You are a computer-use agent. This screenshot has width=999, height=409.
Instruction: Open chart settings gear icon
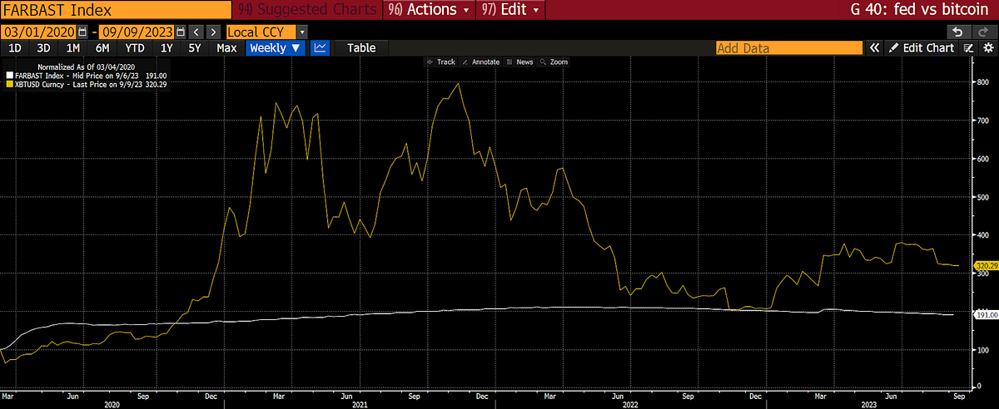(x=987, y=48)
